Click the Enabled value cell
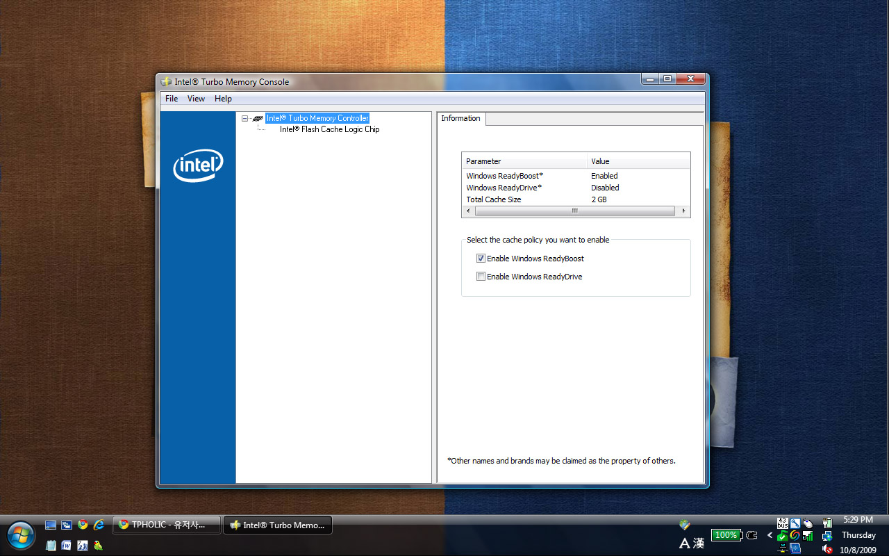Viewport: 889px width, 556px height. pyautogui.click(x=604, y=176)
